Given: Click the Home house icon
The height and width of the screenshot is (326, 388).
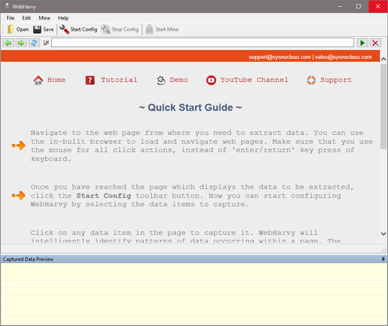Looking at the screenshot, I should tap(38, 80).
